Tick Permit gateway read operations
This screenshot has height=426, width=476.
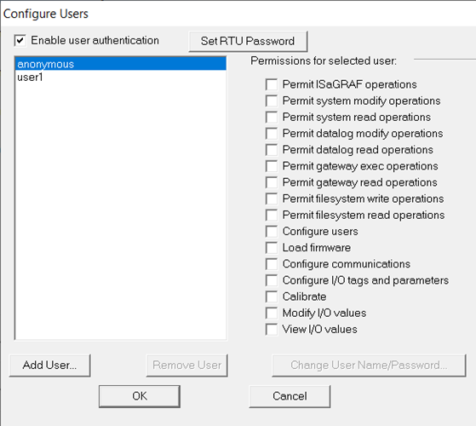click(272, 182)
